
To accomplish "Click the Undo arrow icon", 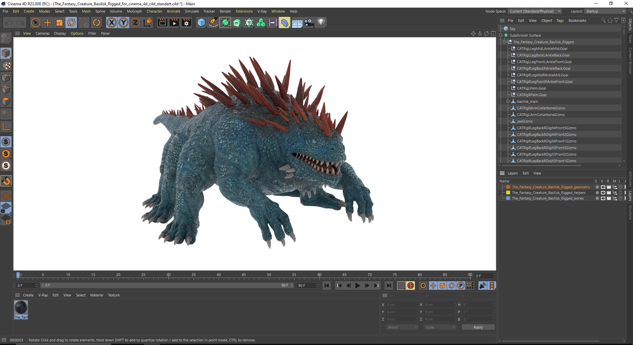I will click(9, 22).
